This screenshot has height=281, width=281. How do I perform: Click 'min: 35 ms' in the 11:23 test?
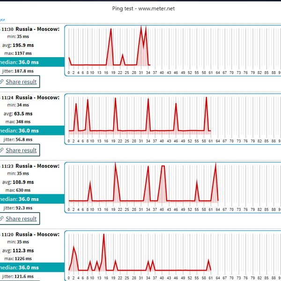18,173
